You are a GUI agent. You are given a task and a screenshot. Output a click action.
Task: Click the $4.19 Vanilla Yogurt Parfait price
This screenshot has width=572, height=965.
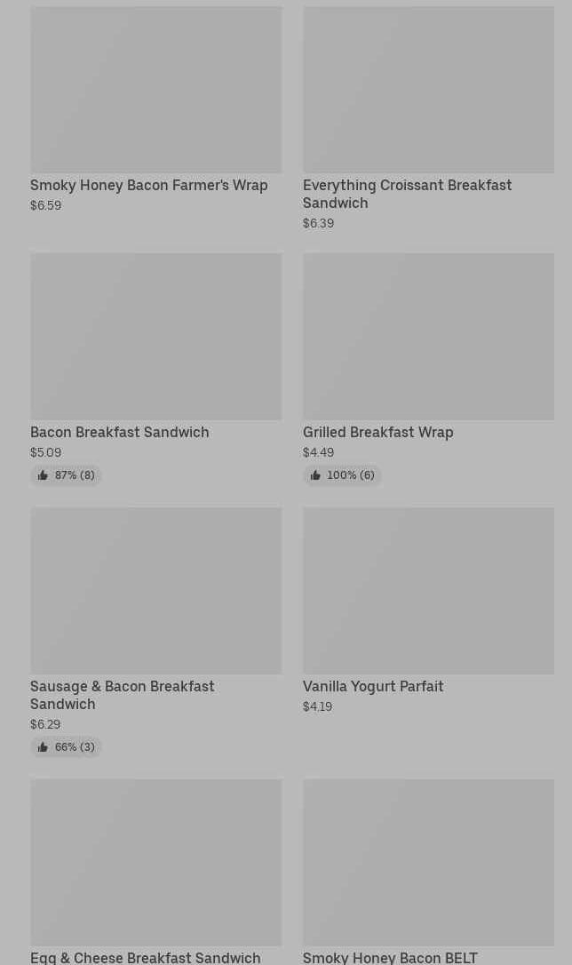pos(317,706)
